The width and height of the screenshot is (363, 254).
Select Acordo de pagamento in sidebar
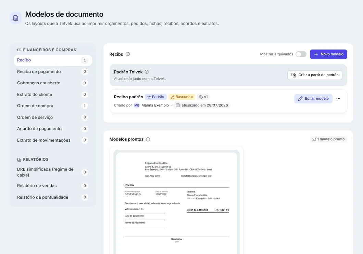[53, 129]
